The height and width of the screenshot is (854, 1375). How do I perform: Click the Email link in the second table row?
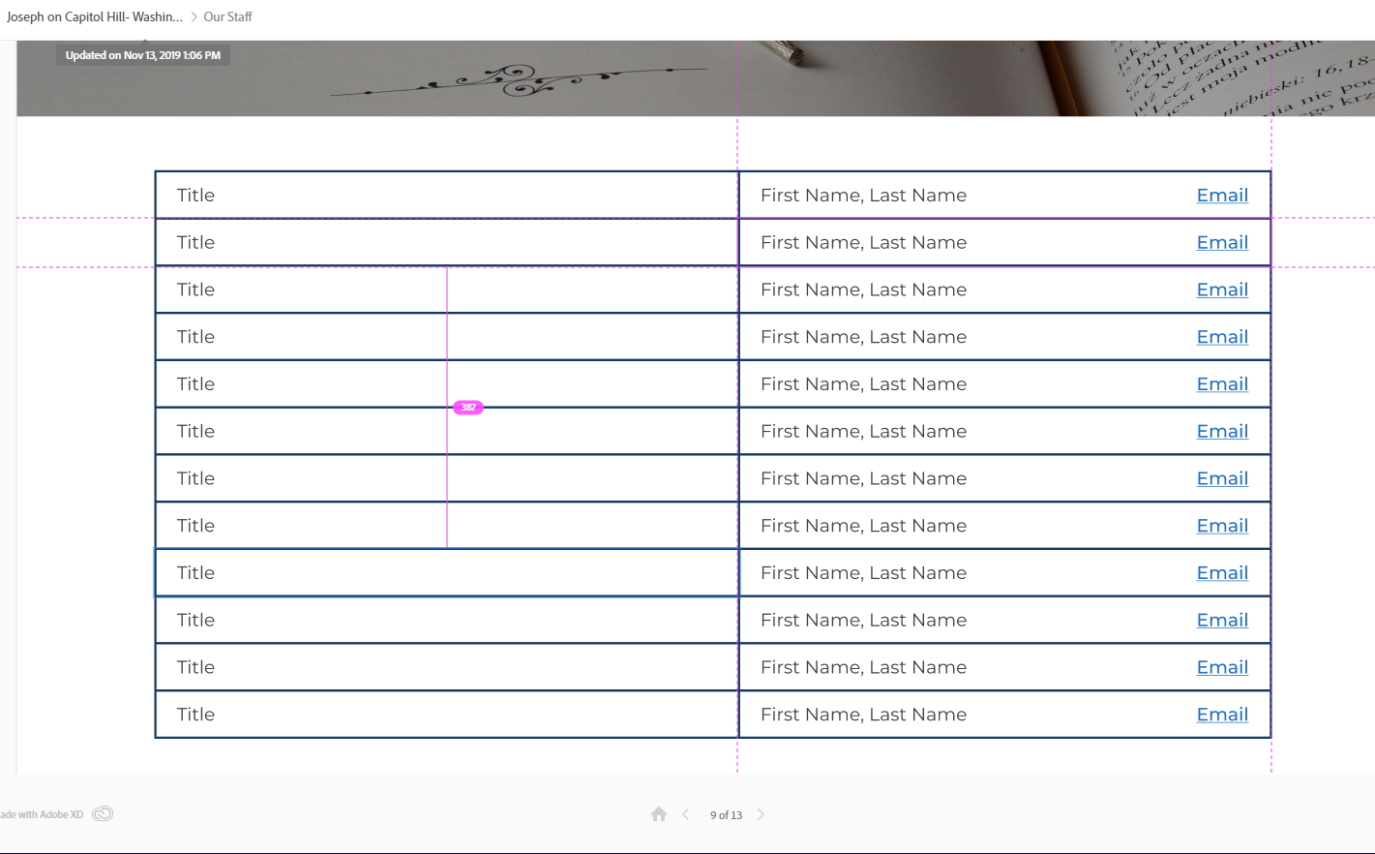(x=1222, y=243)
